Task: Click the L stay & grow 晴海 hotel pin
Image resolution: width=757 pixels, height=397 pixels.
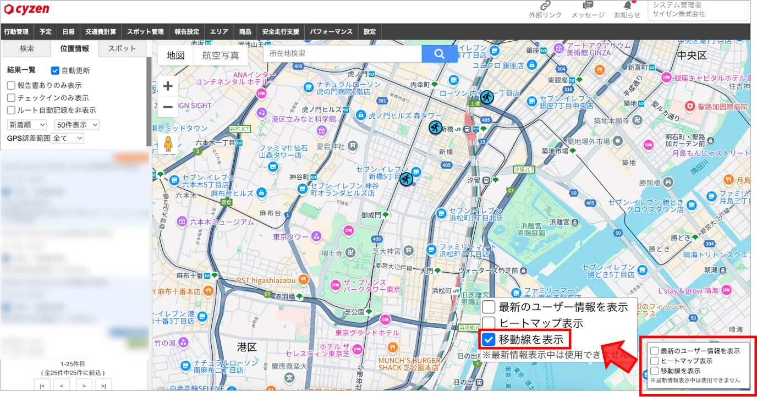Action: pyautogui.click(x=727, y=290)
